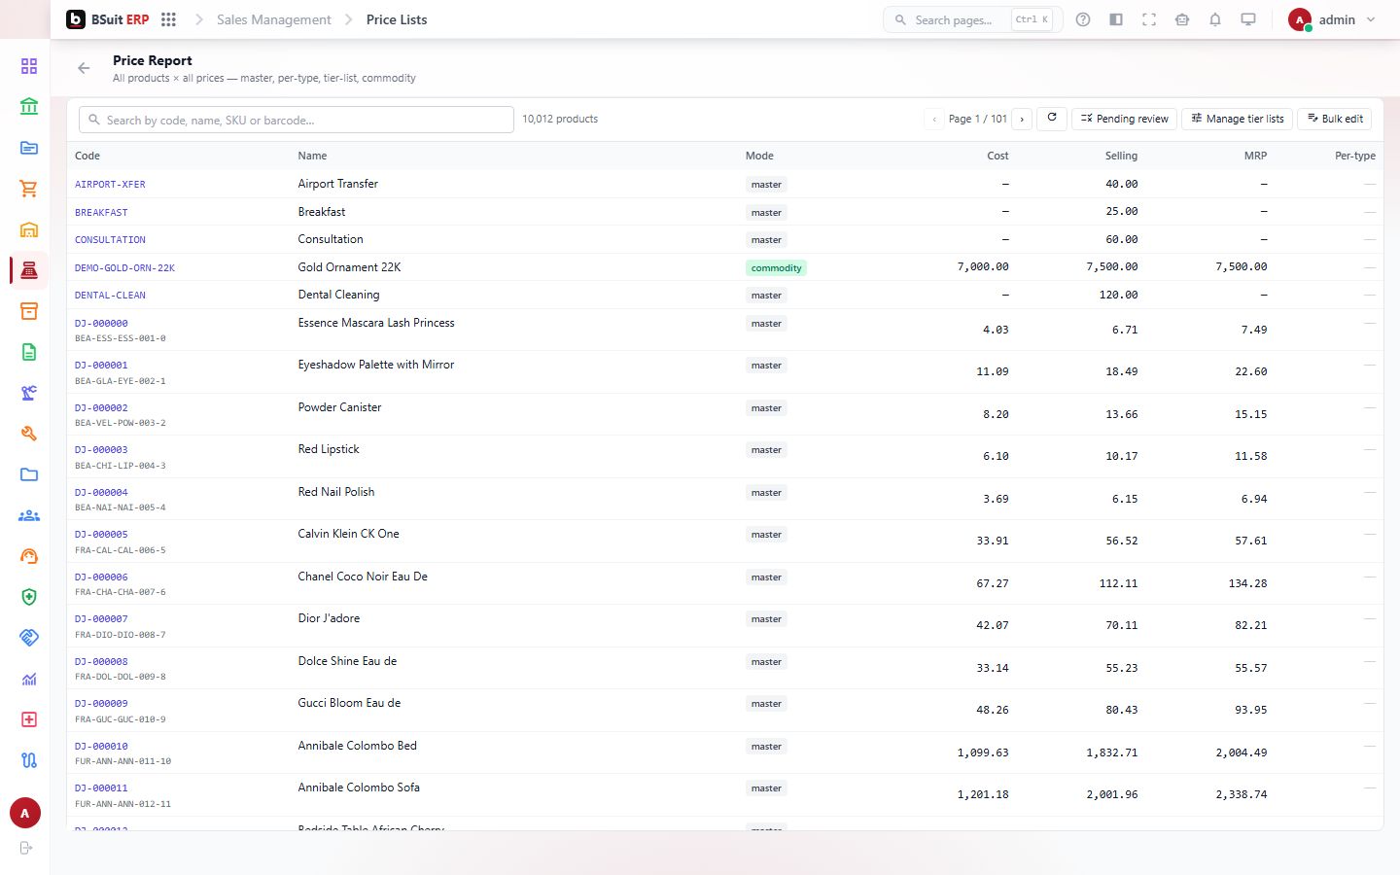Open the bank building module in sidebar
The width and height of the screenshot is (1400, 875).
click(29, 107)
